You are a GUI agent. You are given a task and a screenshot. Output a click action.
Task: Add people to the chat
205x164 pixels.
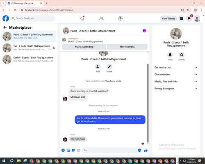(98, 67)
